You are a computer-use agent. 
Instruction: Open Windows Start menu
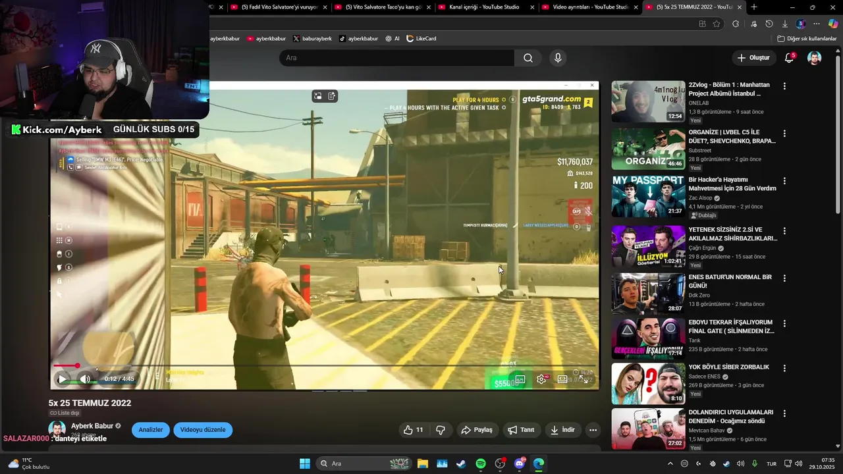tap(305, 463)
